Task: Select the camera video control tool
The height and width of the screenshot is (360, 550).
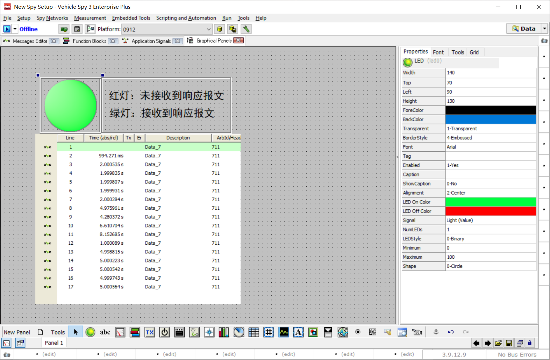Action: pyautogui.click(x=417, y=332)
